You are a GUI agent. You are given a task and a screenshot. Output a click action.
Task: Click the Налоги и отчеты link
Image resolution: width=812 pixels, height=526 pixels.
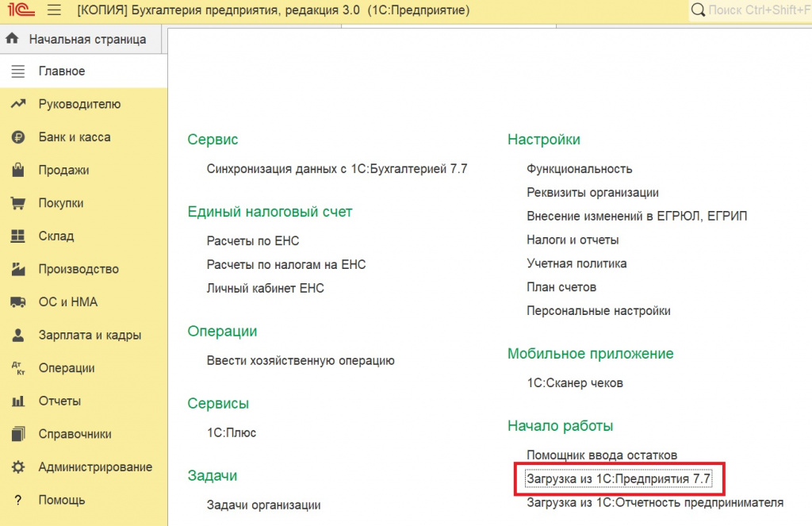(x=573, y=240)
